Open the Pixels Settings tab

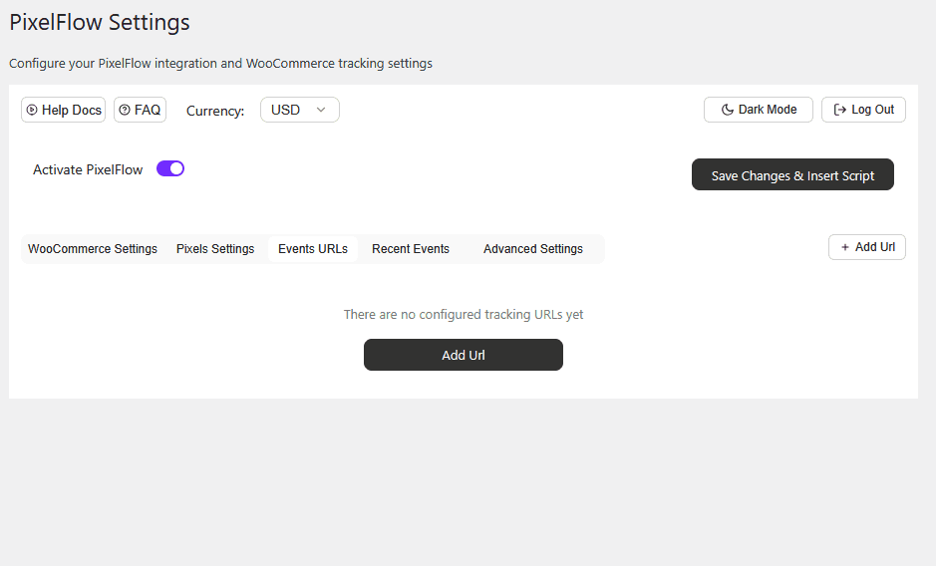(215, 249)
